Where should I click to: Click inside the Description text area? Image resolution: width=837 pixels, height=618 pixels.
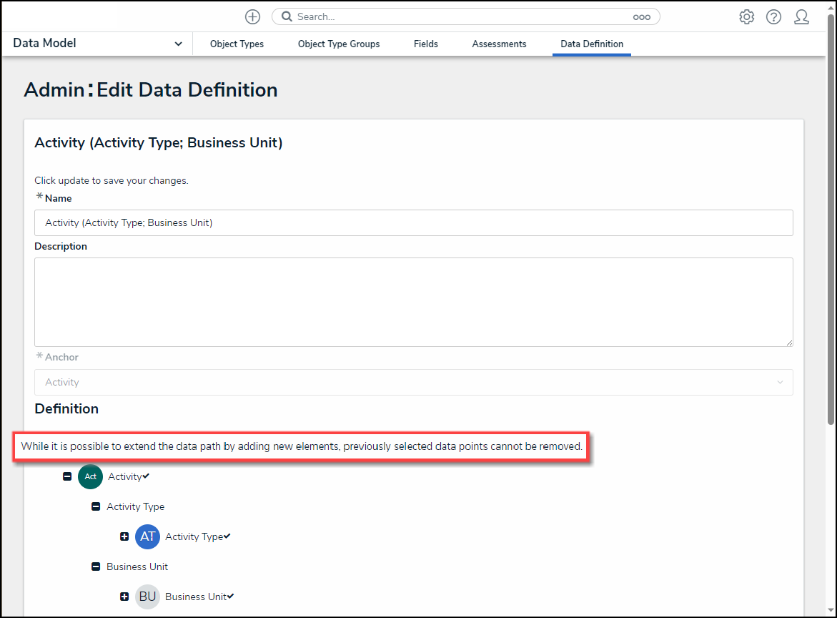[x=413, y=302]
